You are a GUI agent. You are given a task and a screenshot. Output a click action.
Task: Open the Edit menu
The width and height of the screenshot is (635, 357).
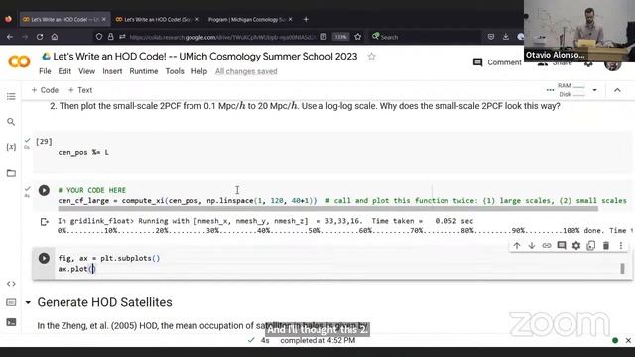pos(64,71)
